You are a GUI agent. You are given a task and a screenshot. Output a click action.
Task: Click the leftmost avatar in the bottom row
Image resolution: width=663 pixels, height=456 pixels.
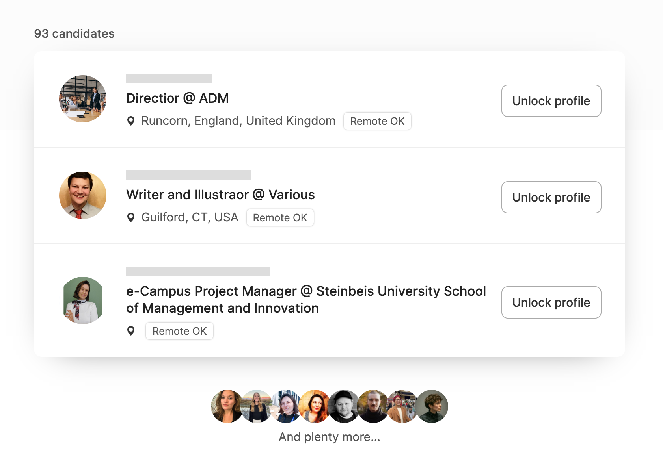[x=227, y=406]
